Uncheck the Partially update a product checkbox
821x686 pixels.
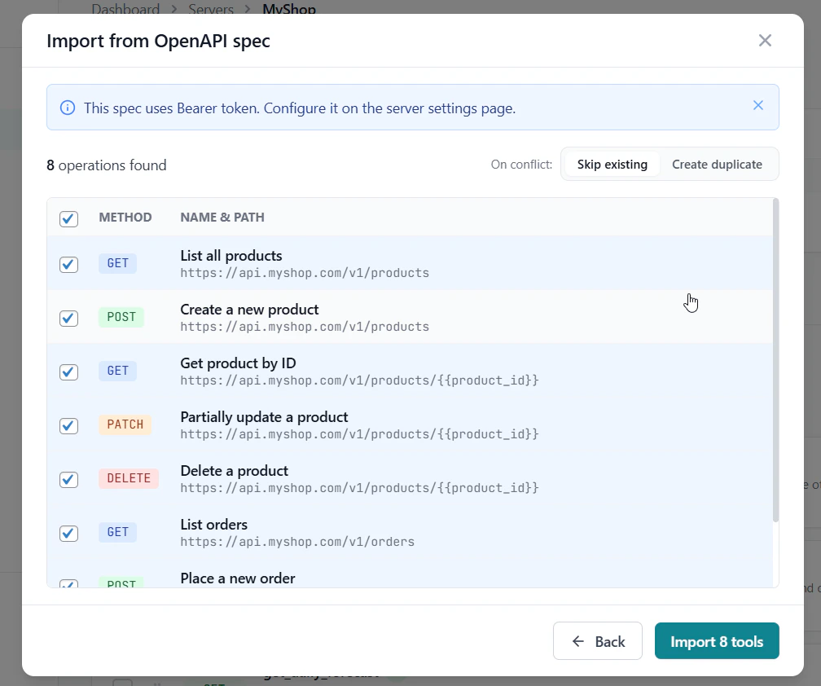[68, 426]
